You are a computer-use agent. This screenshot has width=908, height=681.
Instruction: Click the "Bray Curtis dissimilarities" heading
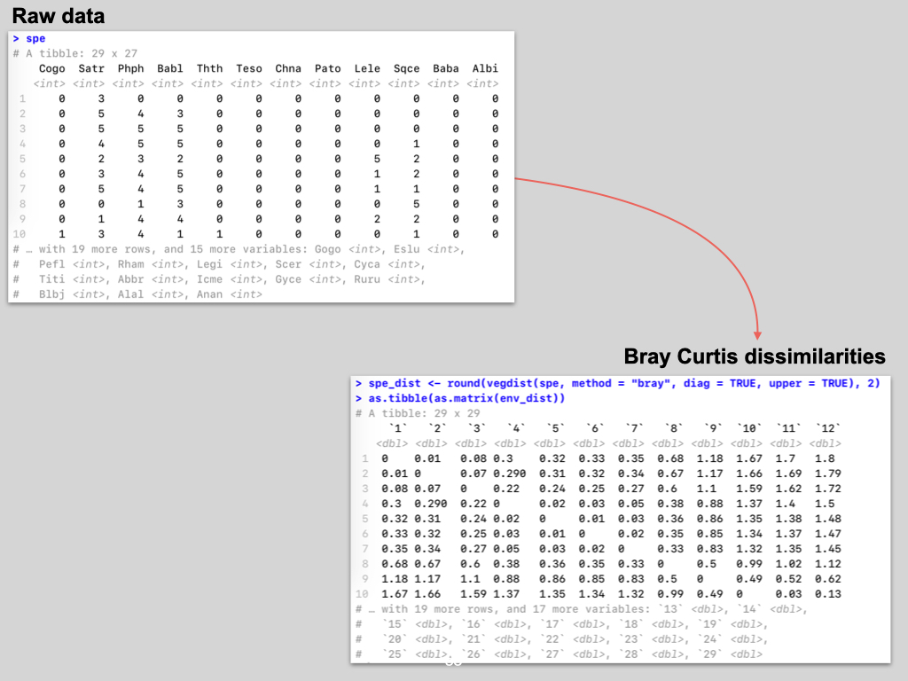tap(755, 356)
